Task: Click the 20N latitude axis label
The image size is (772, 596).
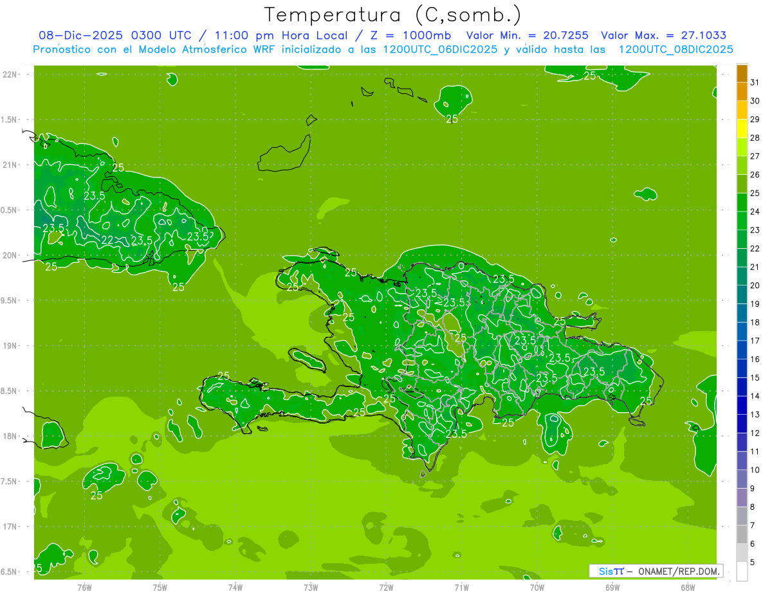Action: pos(10,255)
